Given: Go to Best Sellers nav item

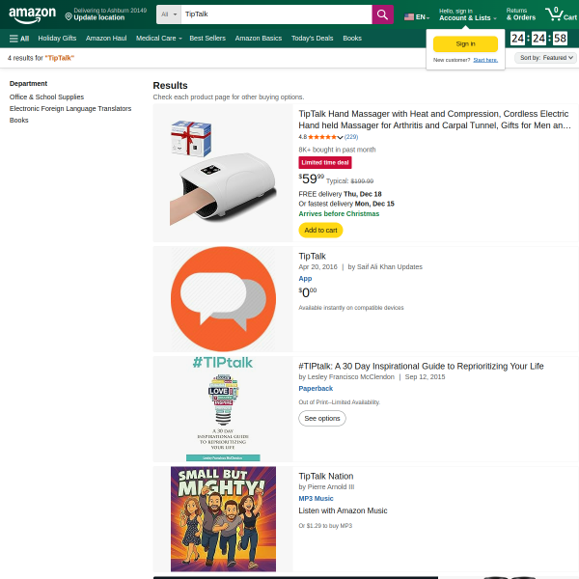Looking at the screenshot, I should click(x=207, y=39).
